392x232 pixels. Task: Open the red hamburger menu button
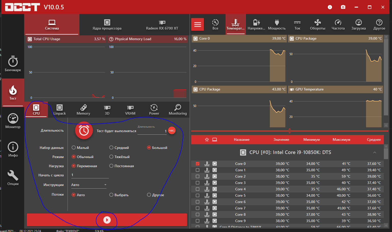click(198, 24)
